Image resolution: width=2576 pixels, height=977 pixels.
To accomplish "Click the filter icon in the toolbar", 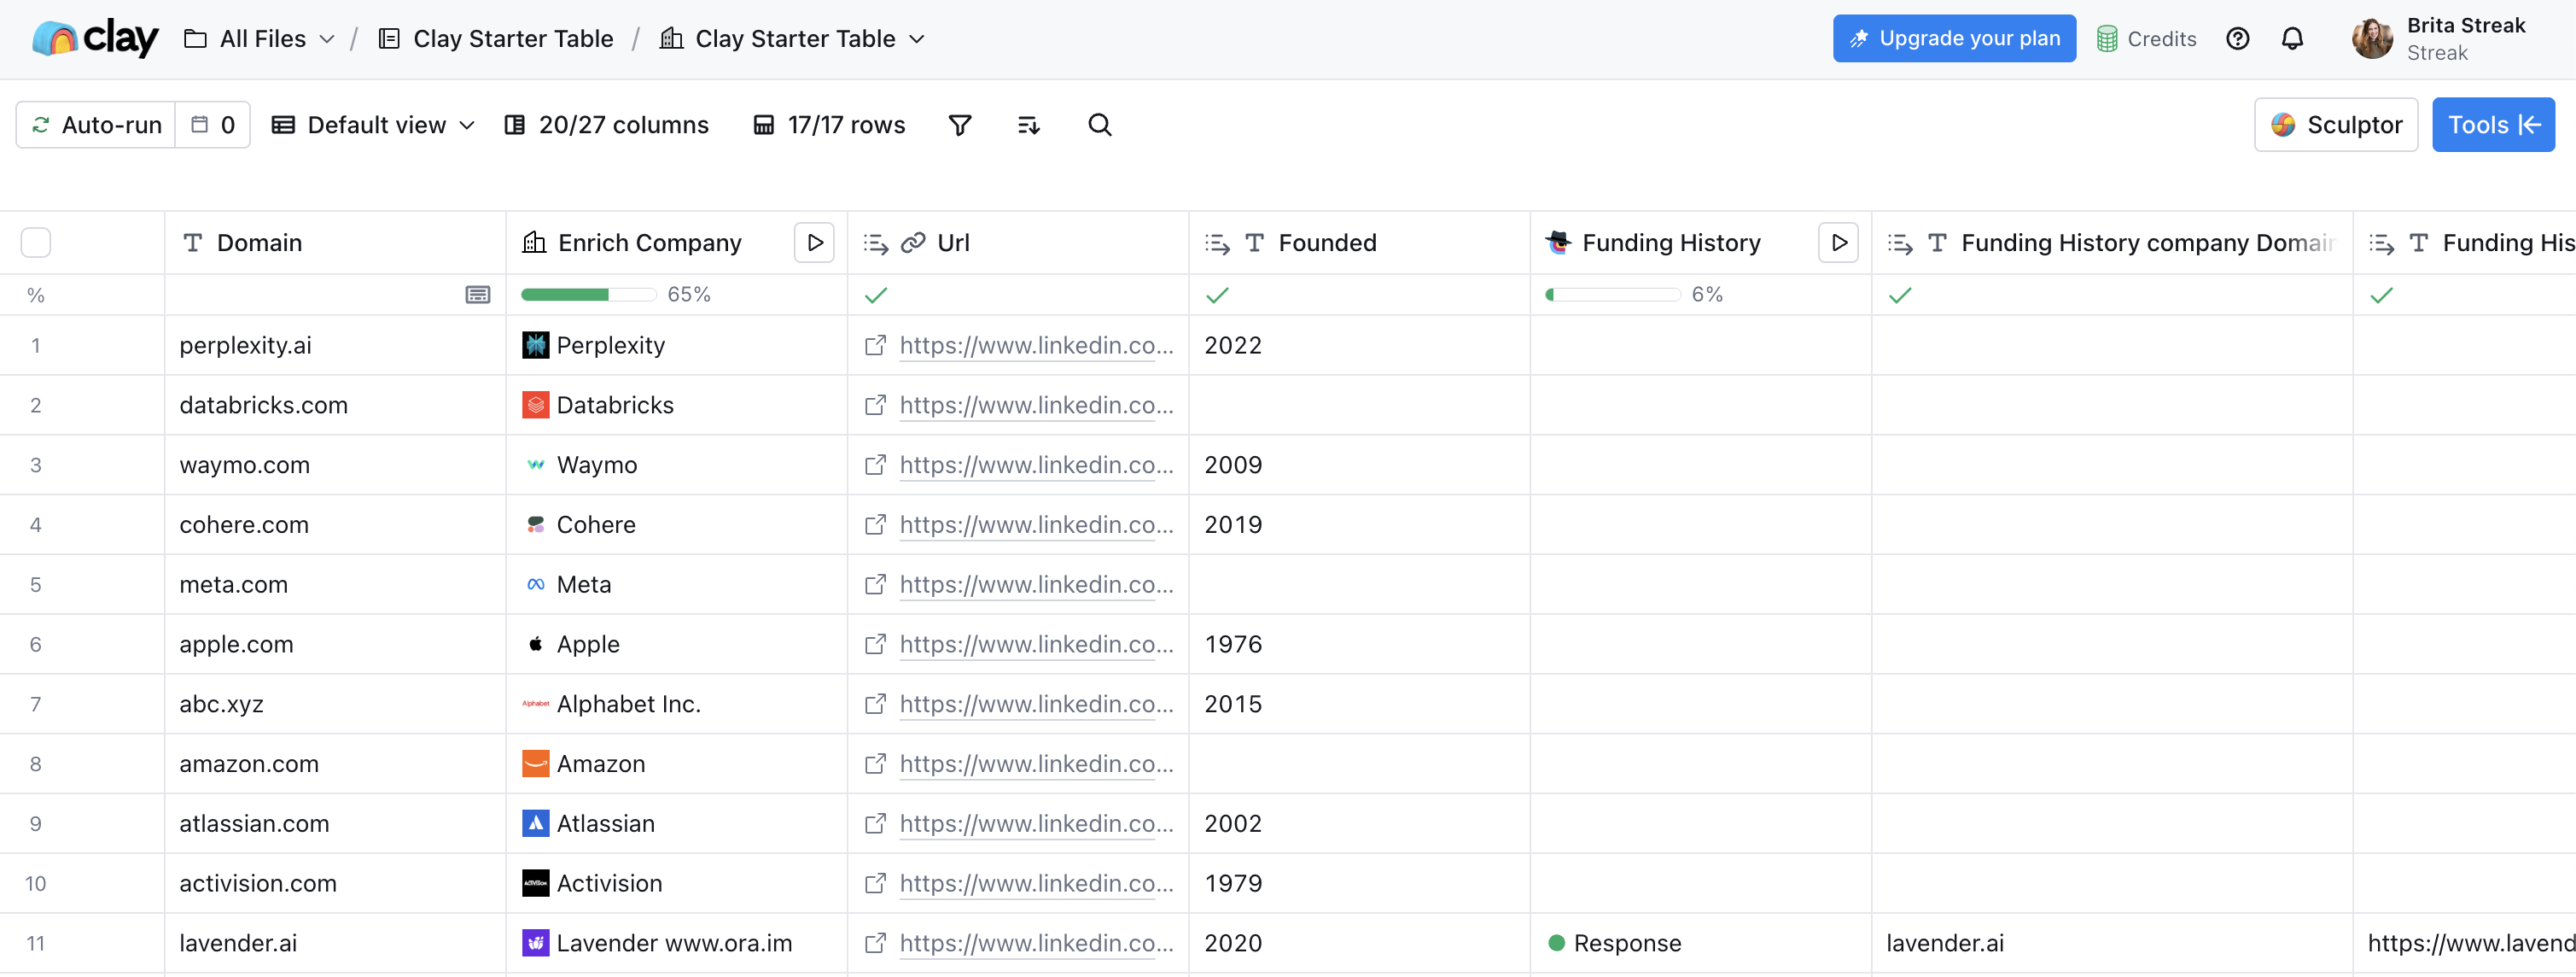I will [x=959, y=124].
